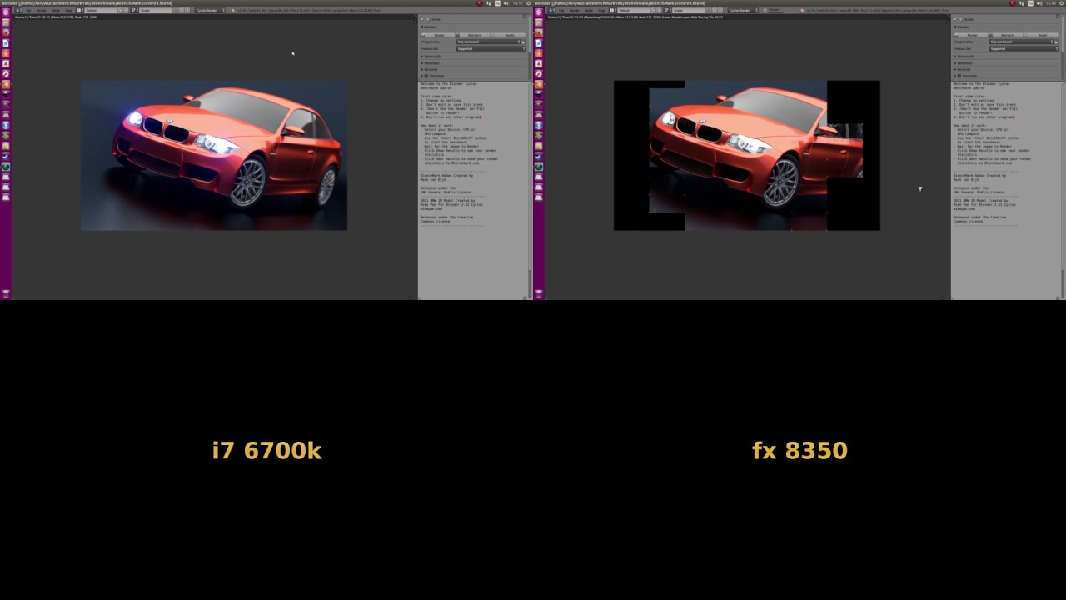Open editor type selector in right Blender header
This screenshot has height=600, width=1066.
[551, 10]
